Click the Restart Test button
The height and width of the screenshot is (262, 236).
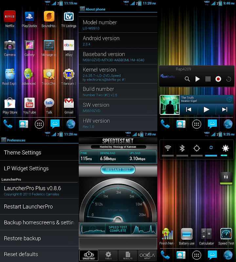tap(118, 170)
